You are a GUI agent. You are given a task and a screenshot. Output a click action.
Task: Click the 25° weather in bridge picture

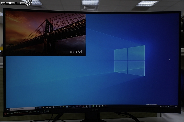(72, 52)
